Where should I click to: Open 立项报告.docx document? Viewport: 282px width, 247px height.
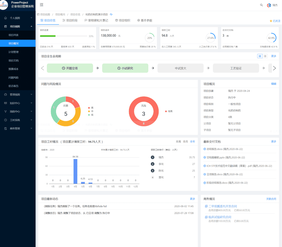pos(223,174)
